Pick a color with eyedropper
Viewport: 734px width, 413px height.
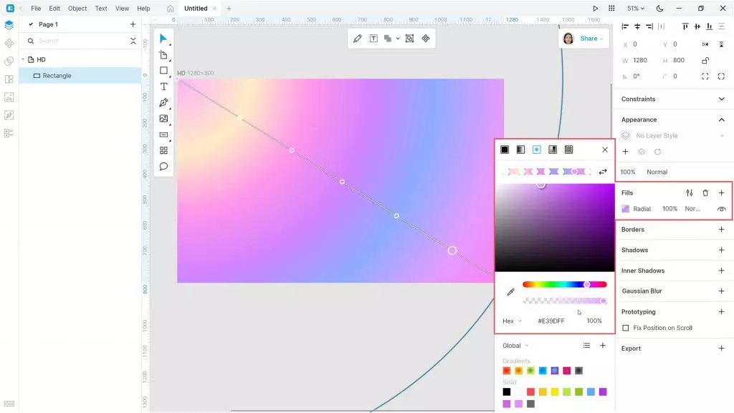510,292
